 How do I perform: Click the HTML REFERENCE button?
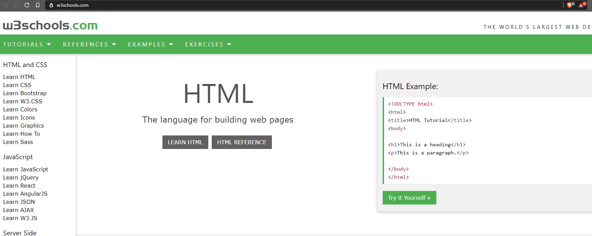click(242, 142)
